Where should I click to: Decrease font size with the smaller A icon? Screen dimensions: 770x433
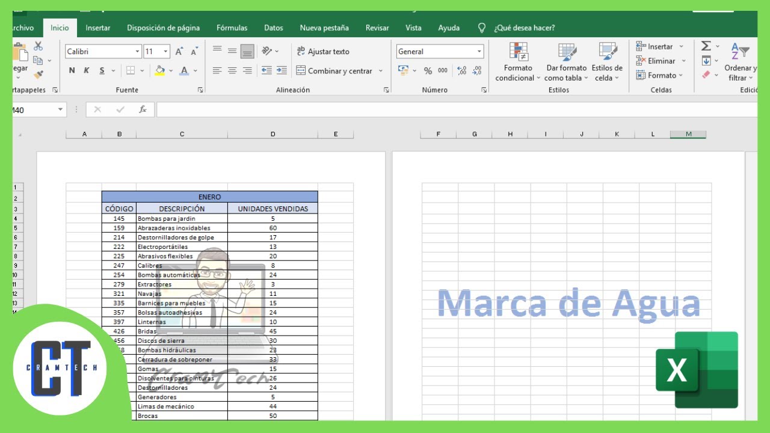tap(194, 52)
